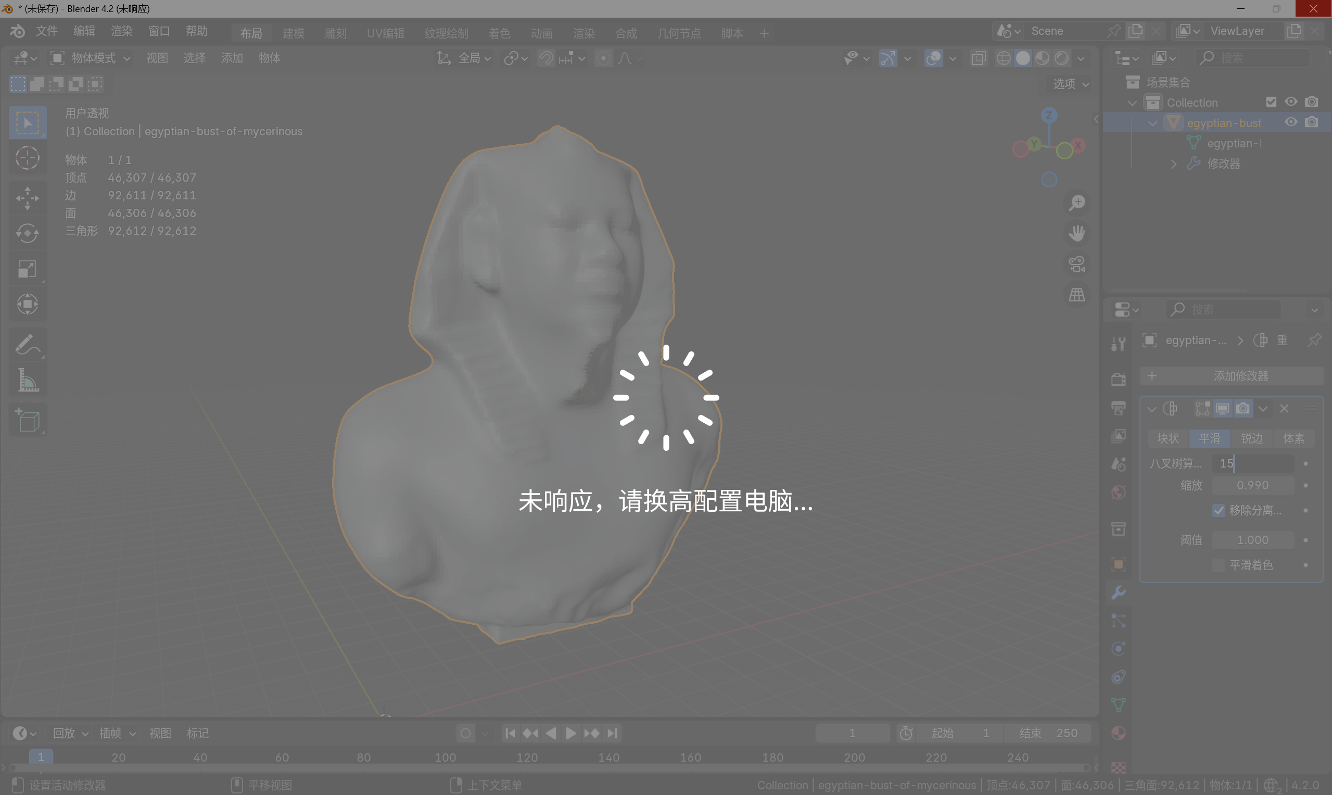Image resolution: width=1332 pixels, height=795 pixels.
Task: Open Render properties tab icon
Action: [x=1118, y=380]
